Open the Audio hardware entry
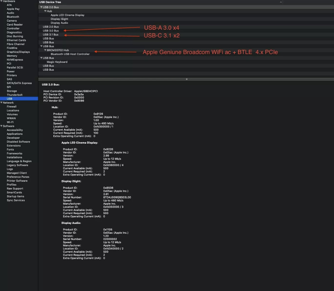334x291 pixels. click(10, 13)
